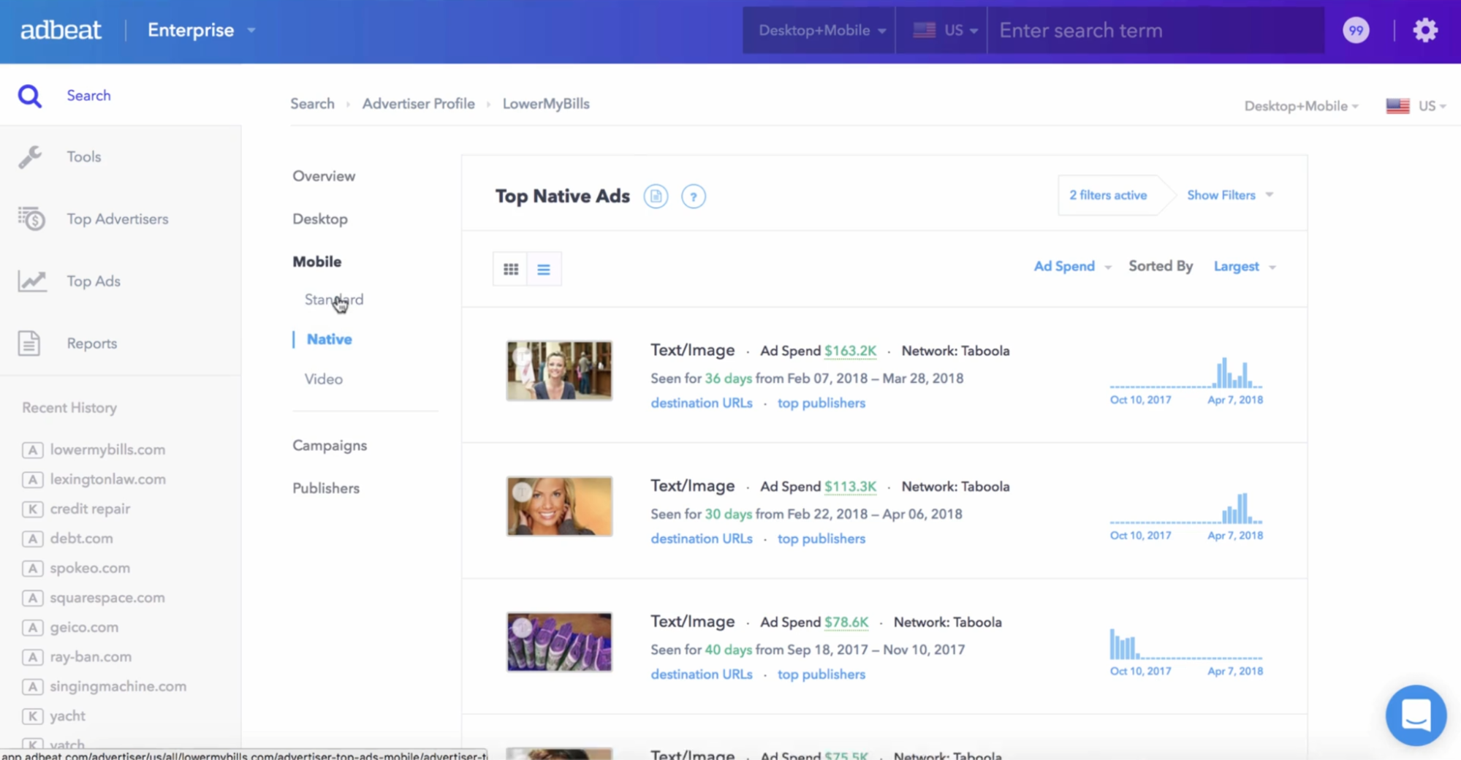Image resolution: width=1461 pixels, height=760 pixels.
Task: Open top publishers for $113.3K ad
Action: click(x=821, y=539)
